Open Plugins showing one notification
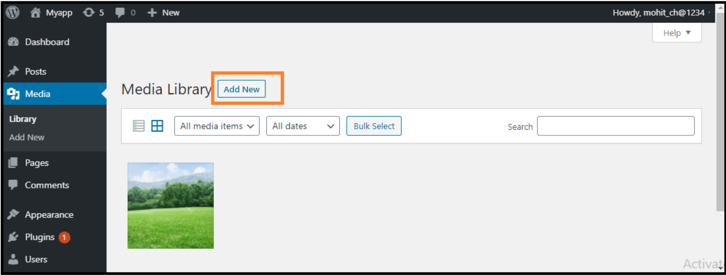 click(39, 237)
